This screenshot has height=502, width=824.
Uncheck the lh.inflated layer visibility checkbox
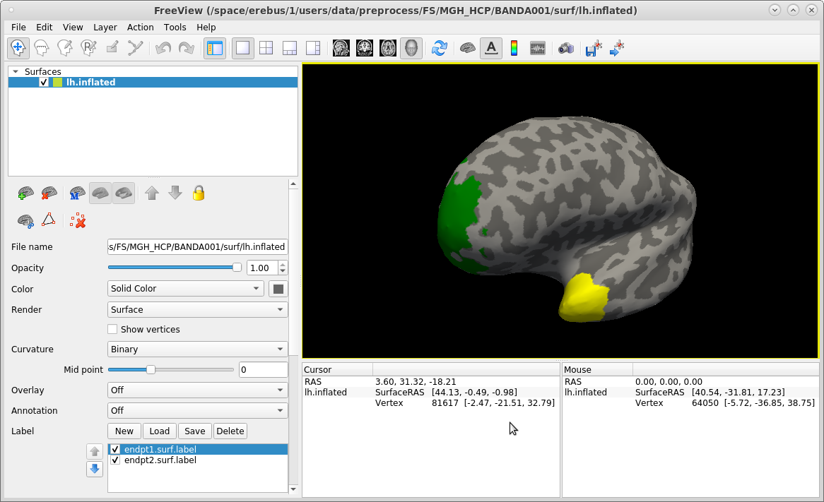click(44, 83)
